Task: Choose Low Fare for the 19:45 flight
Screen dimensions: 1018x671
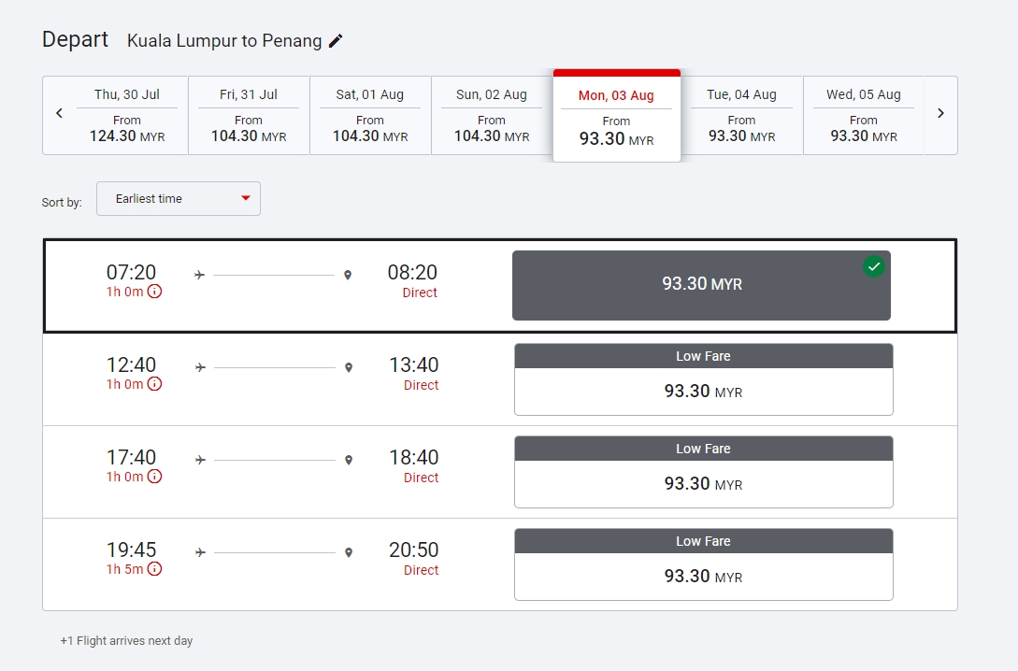Action: 703,564
